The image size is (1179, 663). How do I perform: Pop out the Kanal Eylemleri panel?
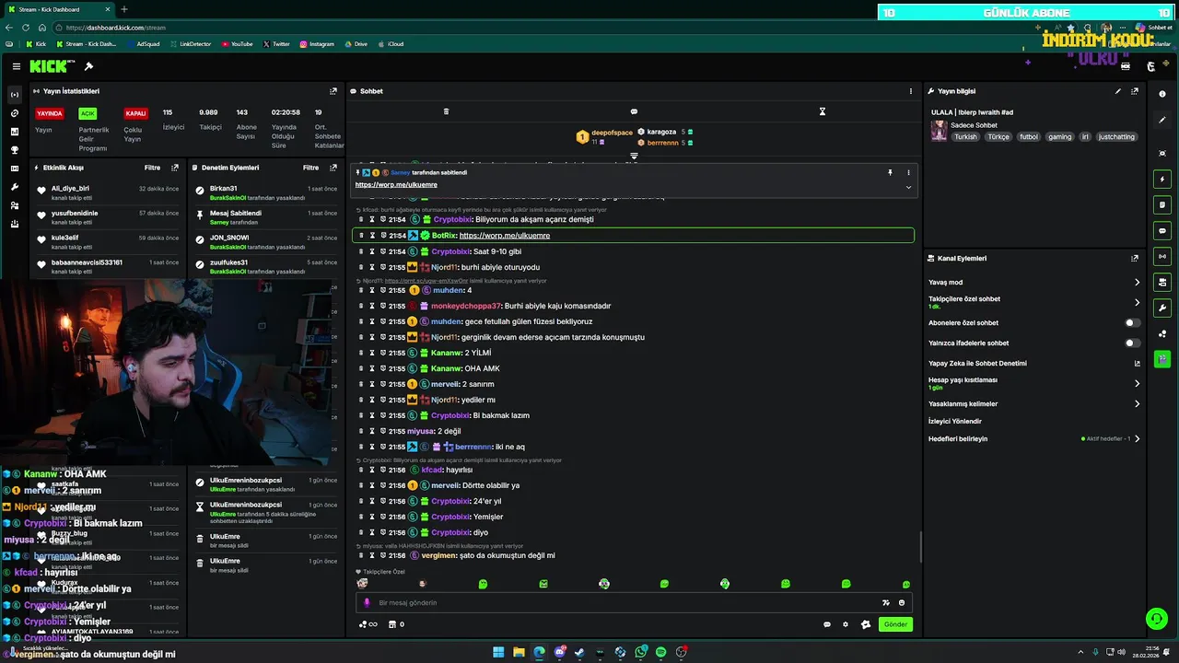tap(1135, 259)
